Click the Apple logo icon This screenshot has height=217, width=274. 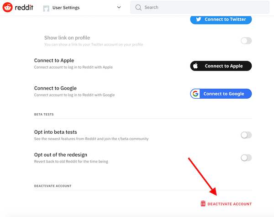tap(195, 66)
